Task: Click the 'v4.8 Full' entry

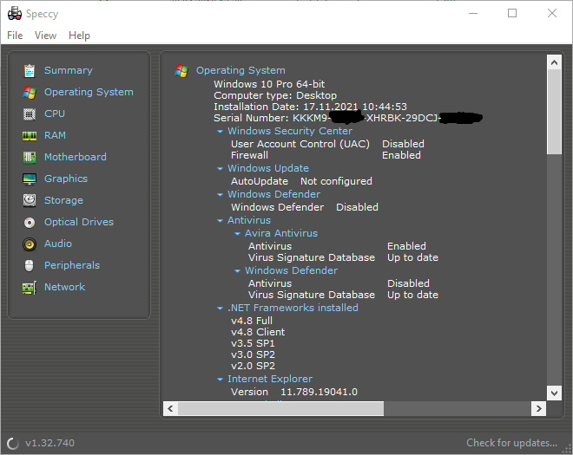Action: click(252, 321)
